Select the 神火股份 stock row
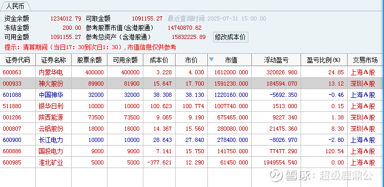 click(x=191, y=84)
